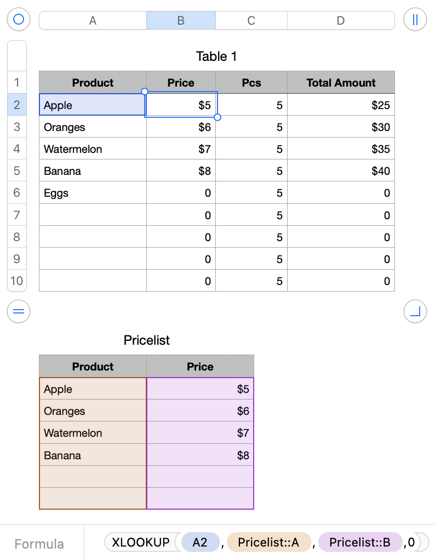Image resolution: width=435 pixels, height=559 pixels.
Task: Click the Table 1 title text
Action: [x=216, y=56]
